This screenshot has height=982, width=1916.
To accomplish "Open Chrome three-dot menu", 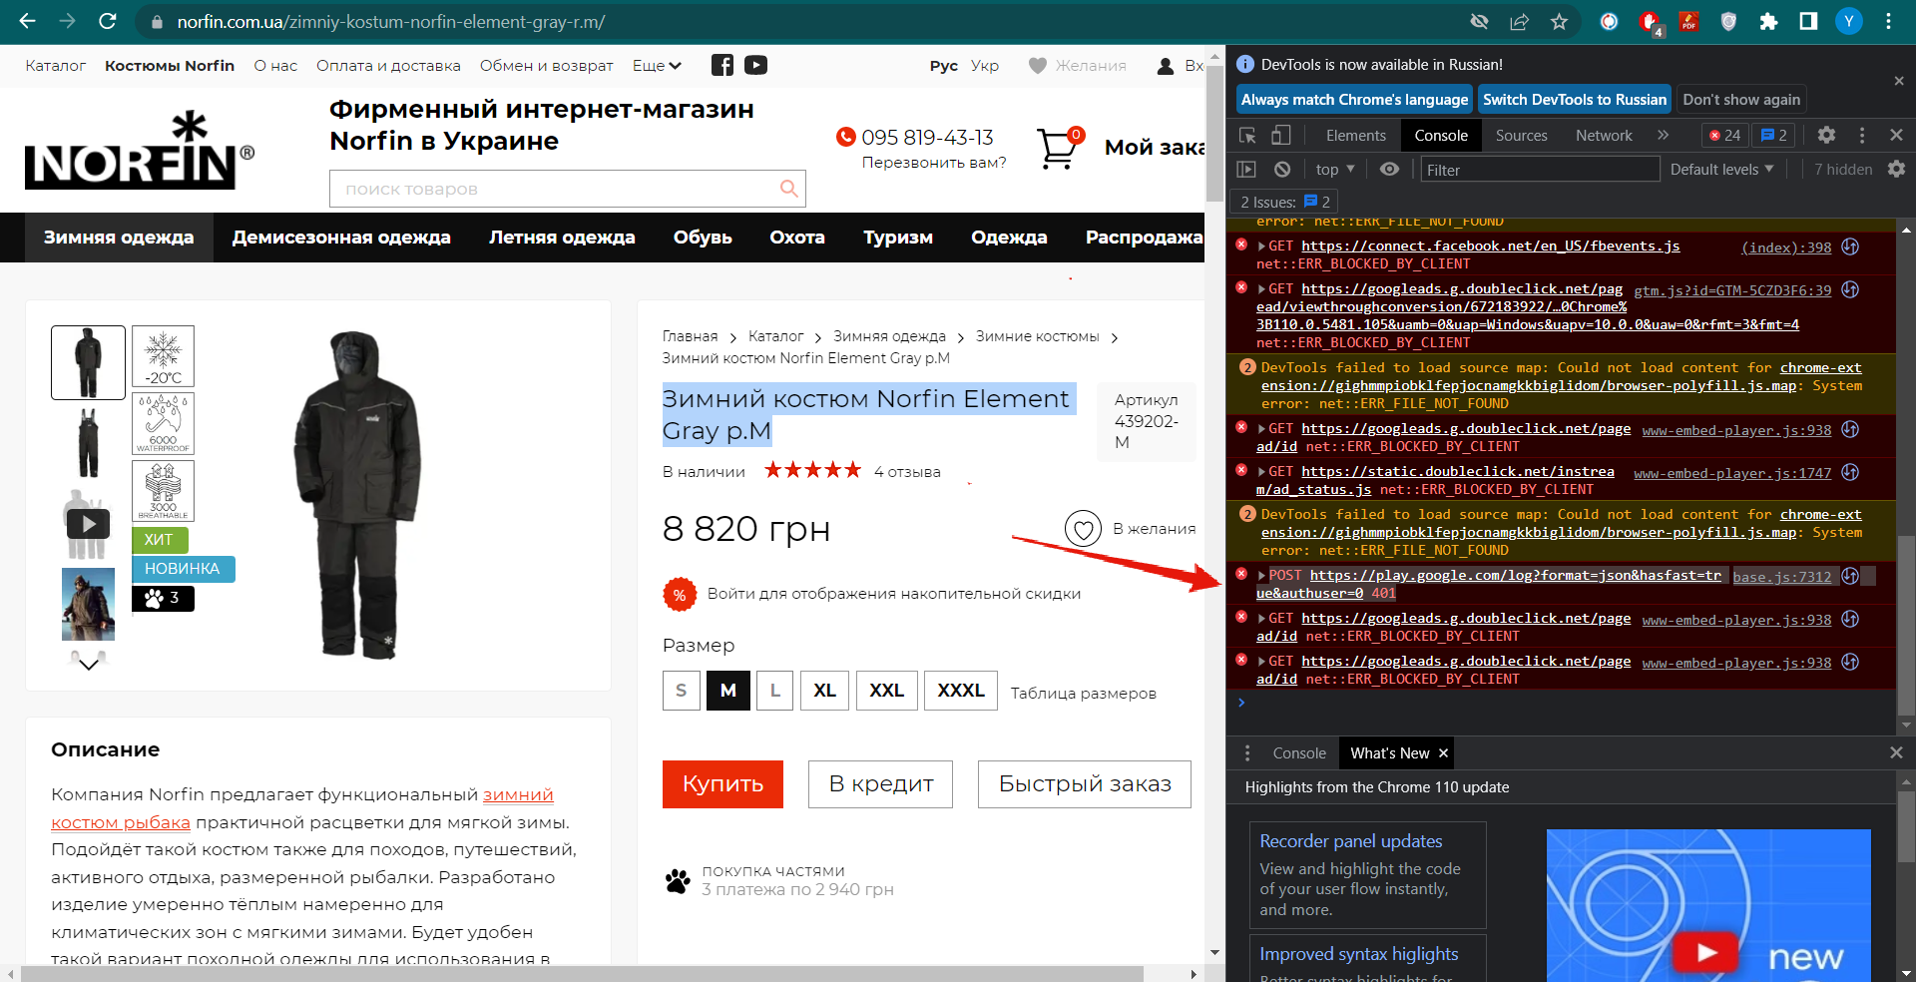I will [x=1889, y=21].
